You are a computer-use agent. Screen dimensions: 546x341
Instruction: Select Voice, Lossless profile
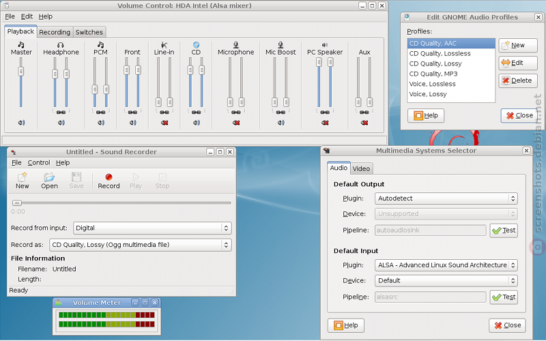(451, 84)
